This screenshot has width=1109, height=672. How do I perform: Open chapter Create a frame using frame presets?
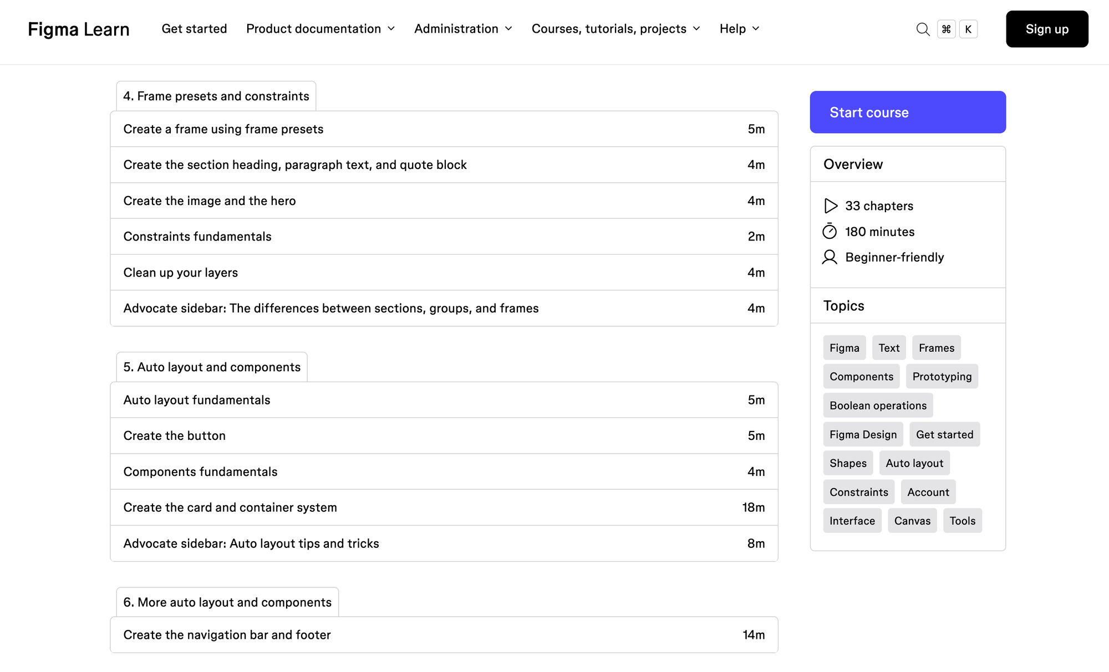point(444,129)
